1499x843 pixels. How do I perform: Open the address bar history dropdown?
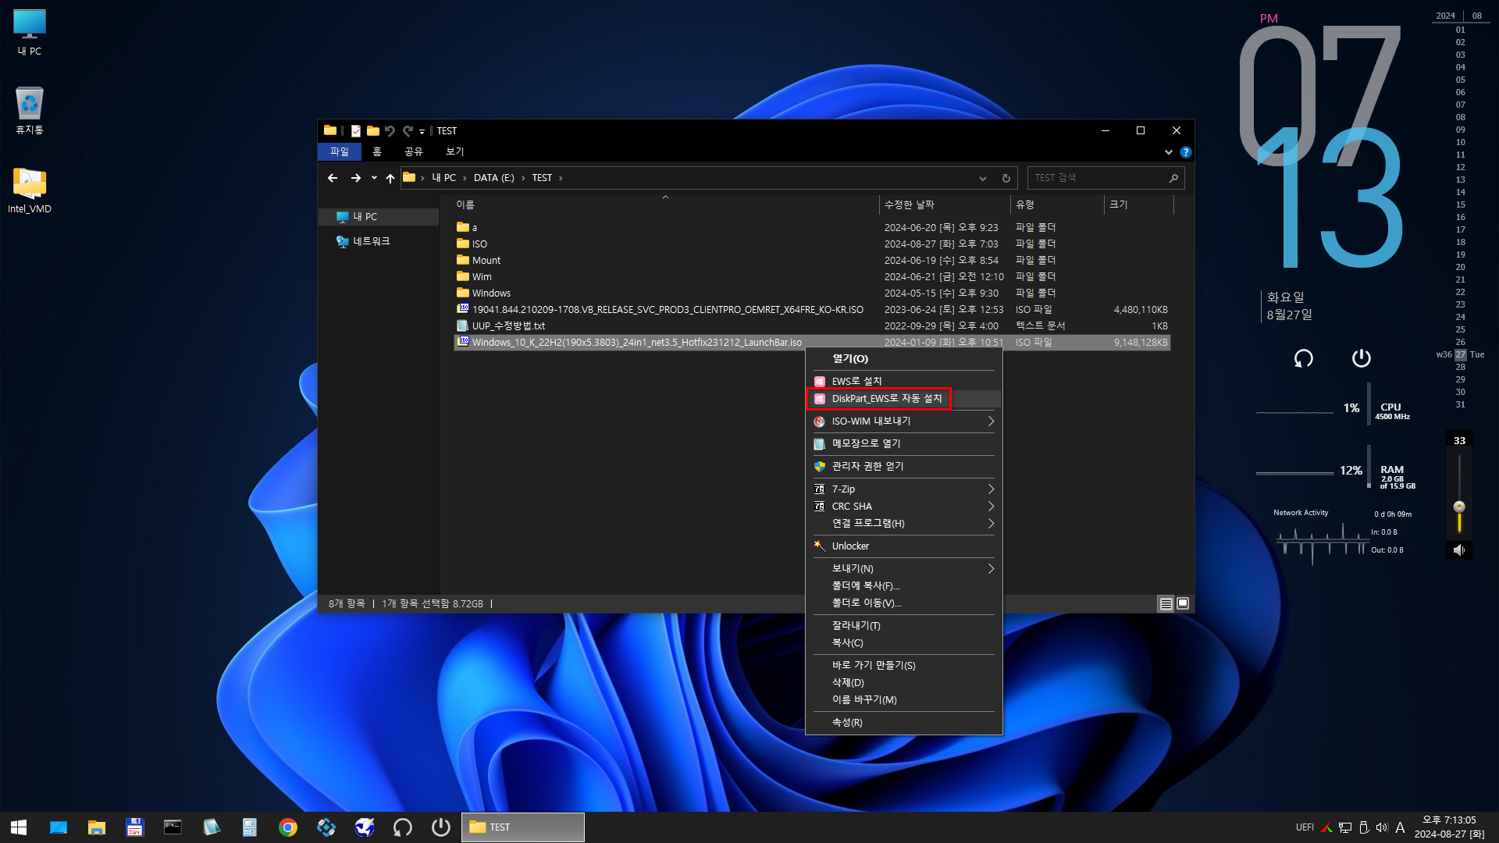pyautogui.click(x=983, y=178)
